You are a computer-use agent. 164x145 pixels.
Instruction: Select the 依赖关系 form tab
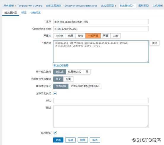click(x=36, y=13)
